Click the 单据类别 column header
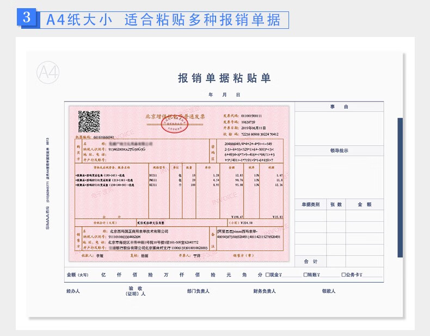The width and height of the screenshot is (430, 336). (x=310, y=204)
